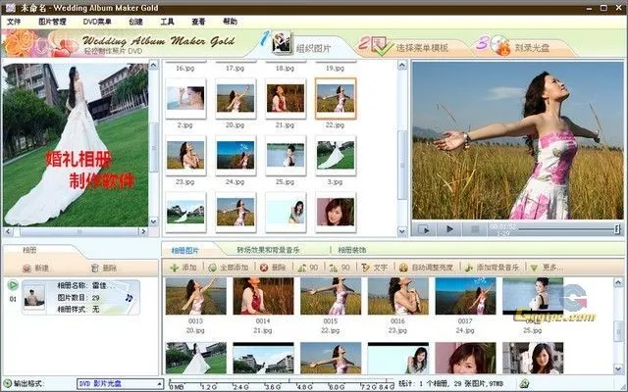Select the 相册 tab in left panel
628x392 pixels.
coord(29,251)
